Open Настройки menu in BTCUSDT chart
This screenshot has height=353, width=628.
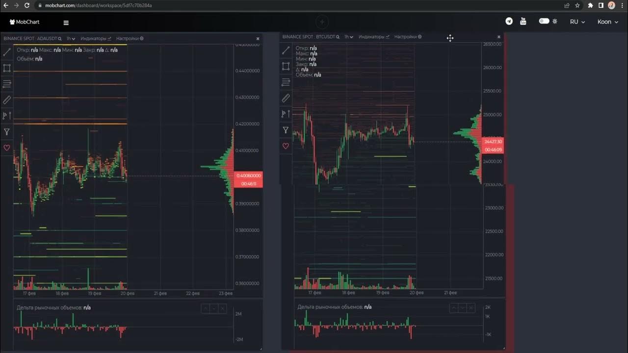[408, 37]
